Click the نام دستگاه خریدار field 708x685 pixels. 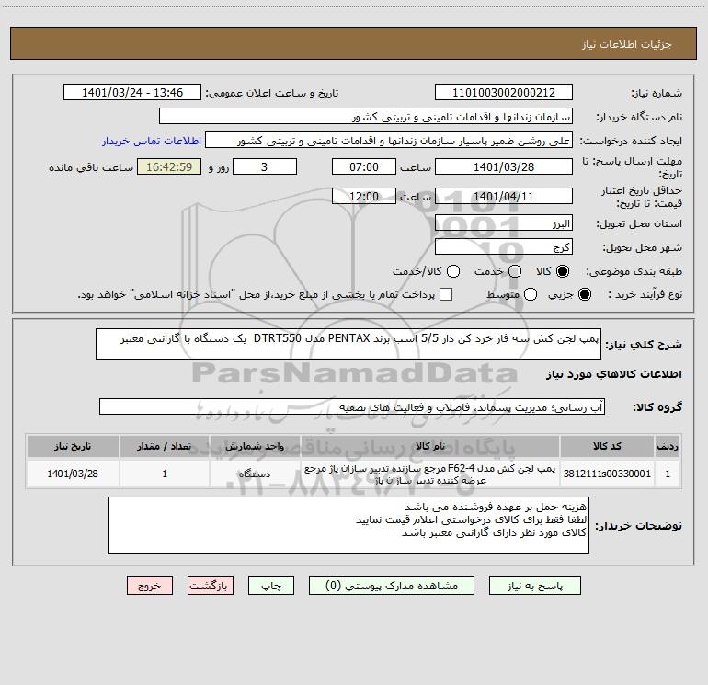[366, 117]
